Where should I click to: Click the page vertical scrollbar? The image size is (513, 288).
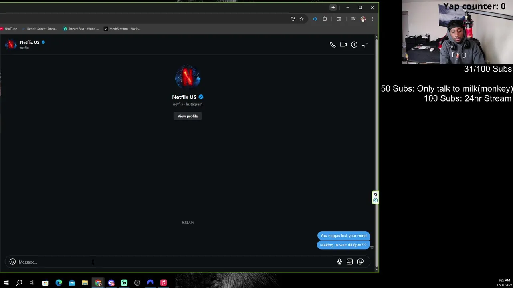(x=376, y=154)
